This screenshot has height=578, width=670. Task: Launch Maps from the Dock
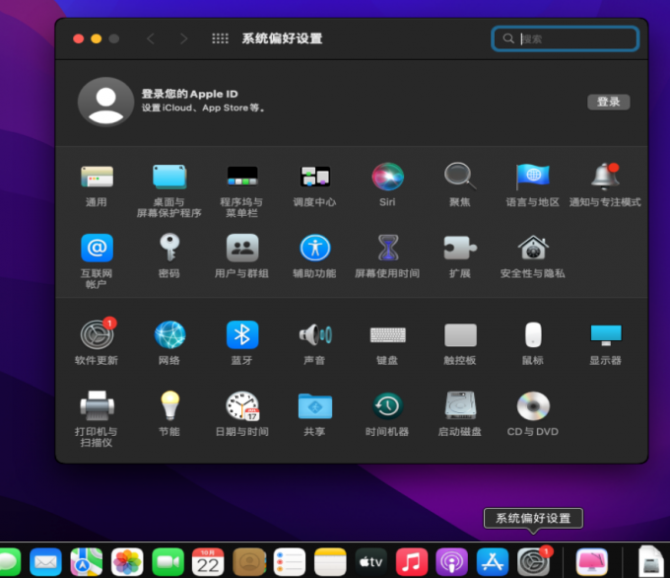(x=87, y=562)
